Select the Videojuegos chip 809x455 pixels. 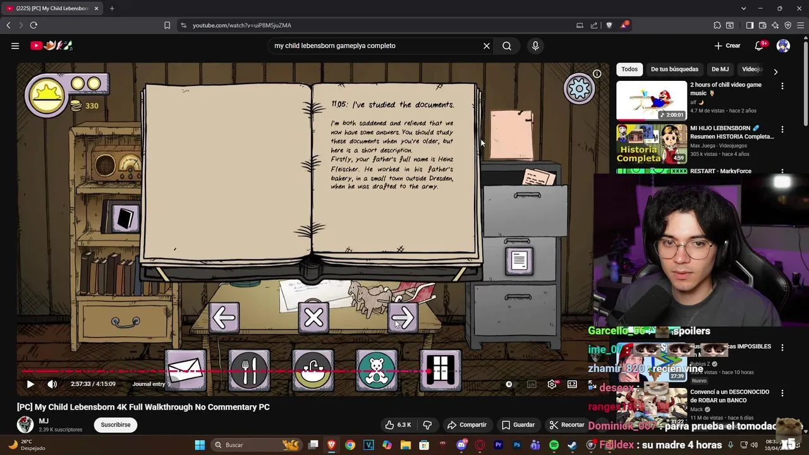(x=752, y=69)
